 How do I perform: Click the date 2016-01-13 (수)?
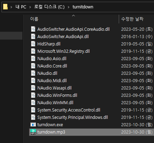137,37
